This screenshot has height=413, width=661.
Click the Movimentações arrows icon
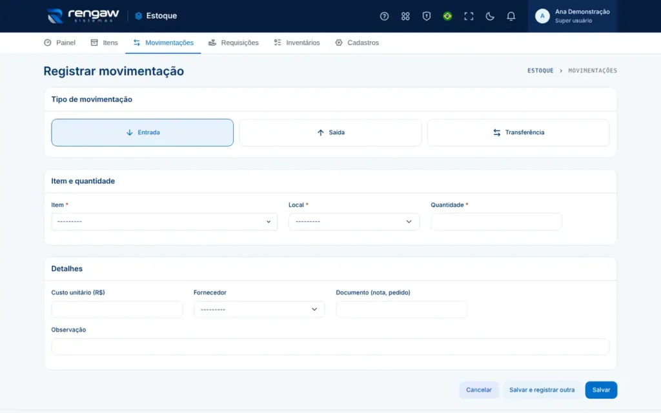137,43
